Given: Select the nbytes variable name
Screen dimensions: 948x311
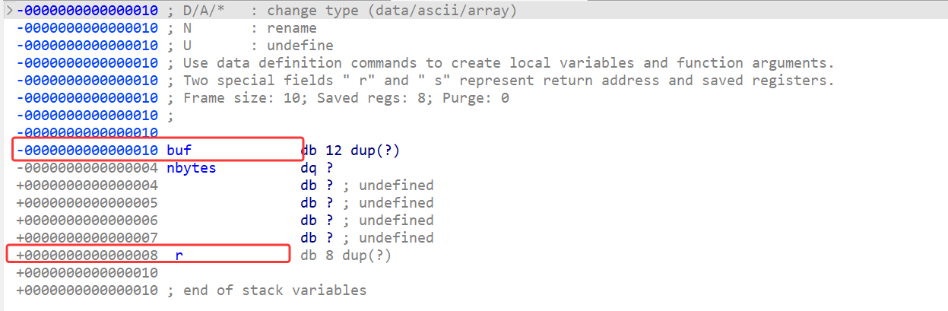Looking at the screenshot, I should (192, 168).
